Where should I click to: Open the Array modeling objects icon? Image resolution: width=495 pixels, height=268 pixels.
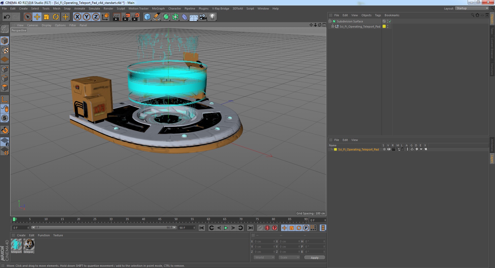click(175, 17)
